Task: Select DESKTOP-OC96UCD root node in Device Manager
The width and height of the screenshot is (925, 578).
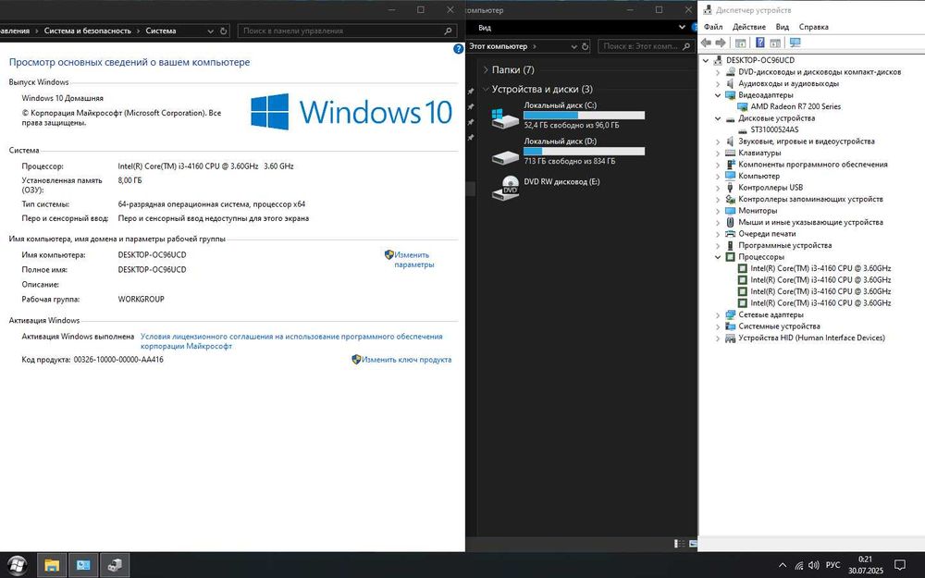Action: pos(759,59)
